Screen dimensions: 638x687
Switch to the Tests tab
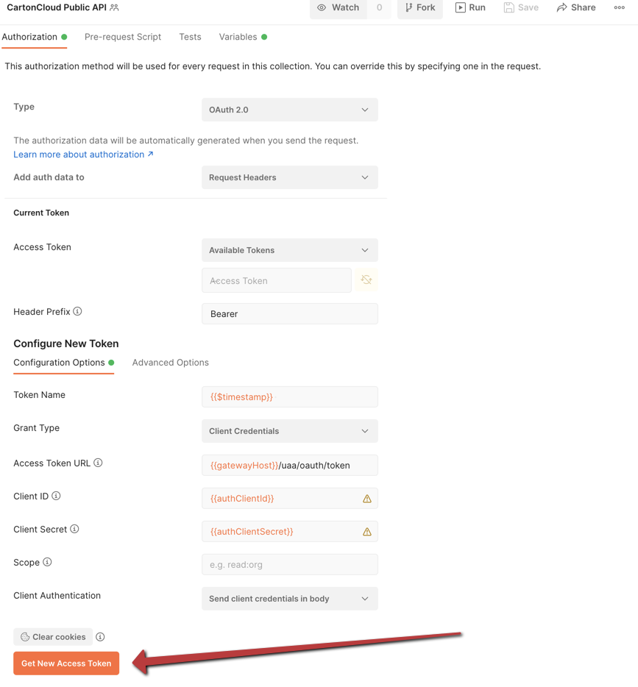pyautogui.click(x=189, y=36)
